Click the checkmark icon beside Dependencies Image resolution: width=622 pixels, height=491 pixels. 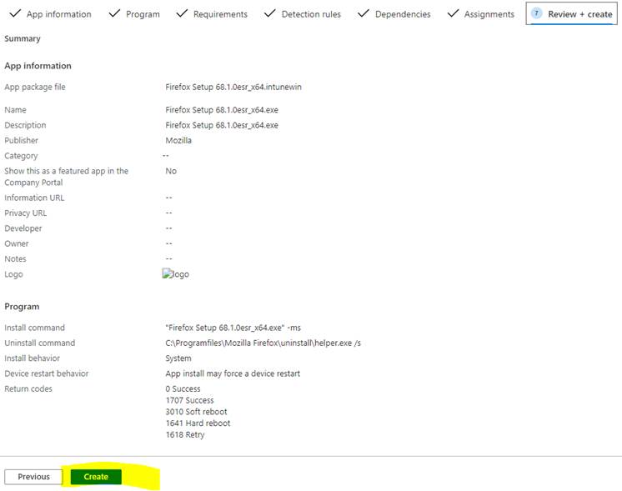click(364, 13)
